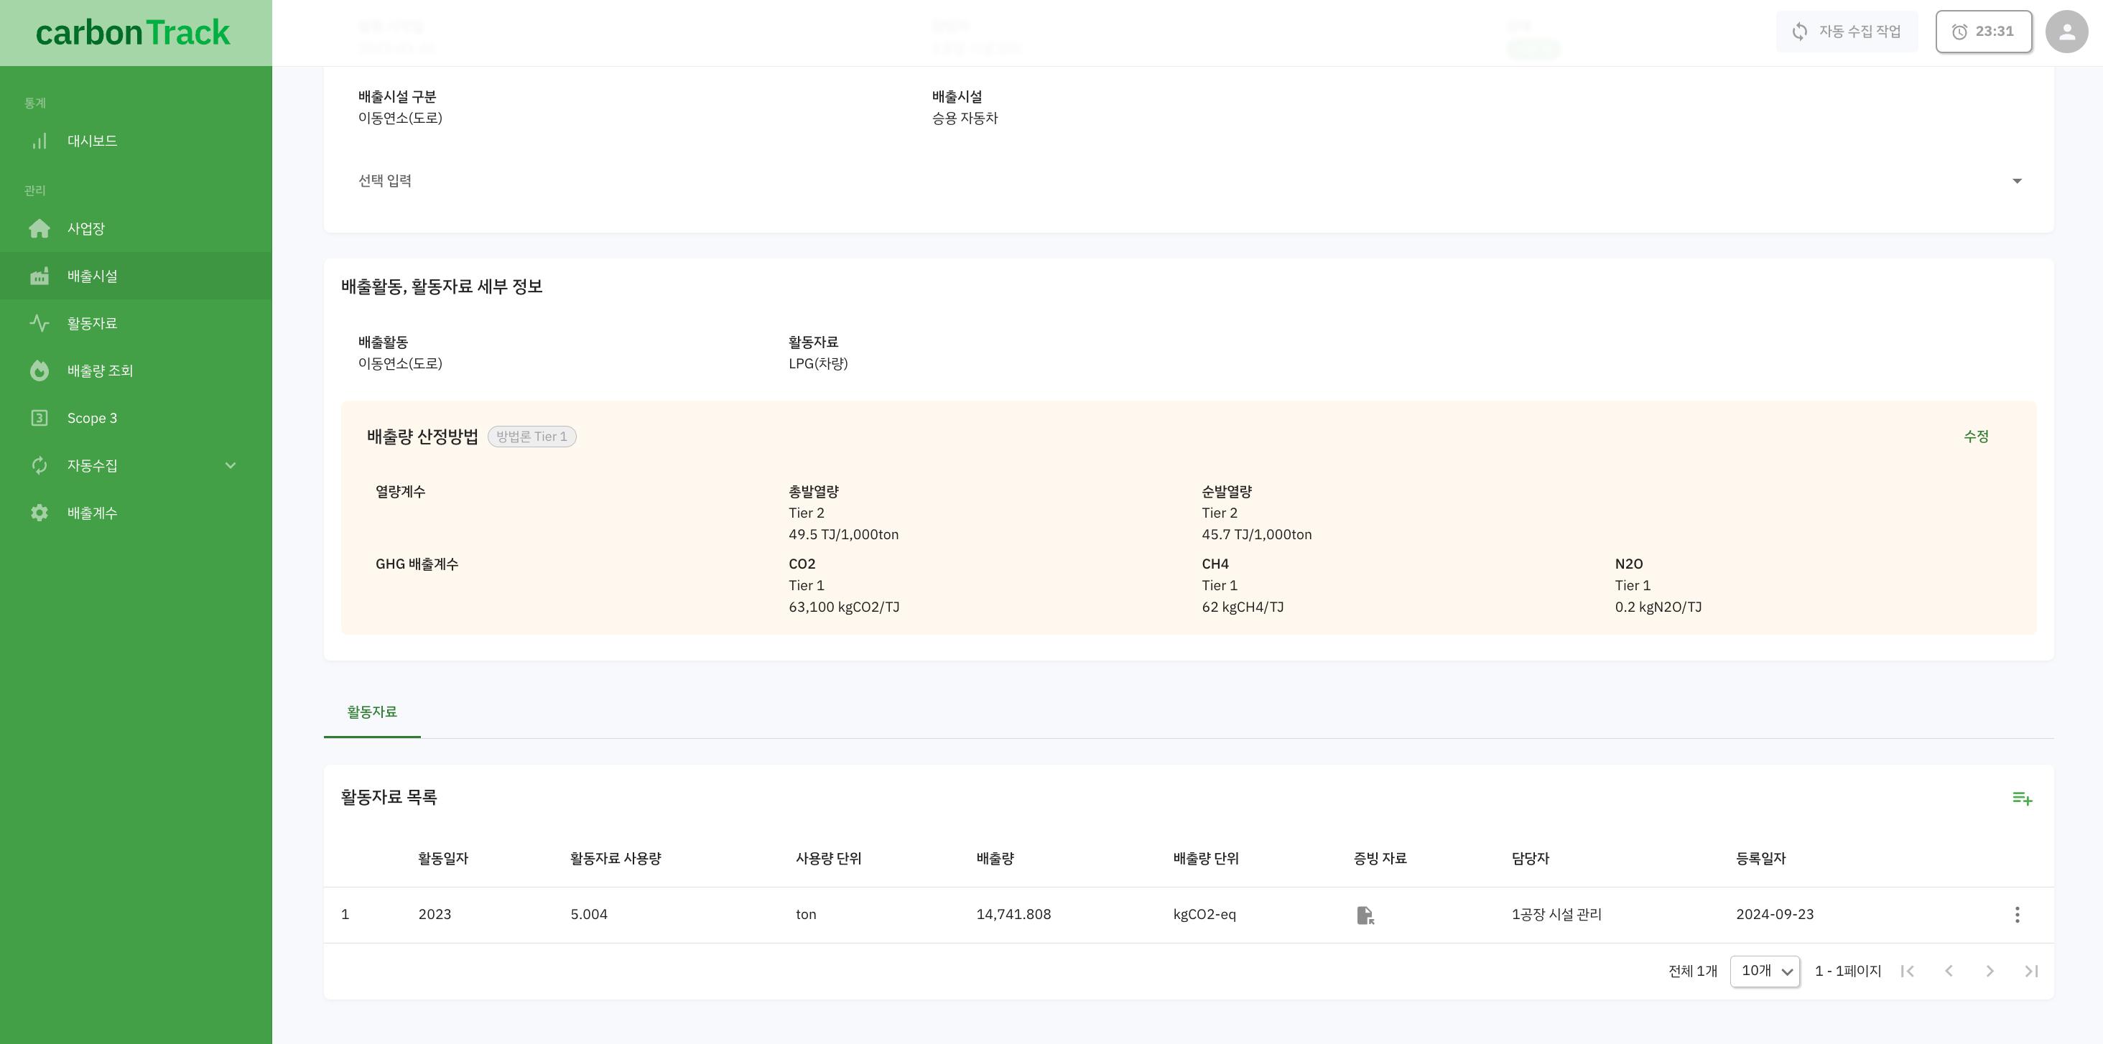Click the session timer 23:31 button
Image resolution: width=2103 pixels, height=1044 pixels.
1983,31
